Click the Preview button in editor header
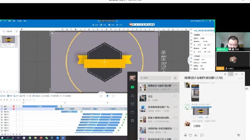Image resolution: width=250 pixels, height=140 pixels. point(103,25)
